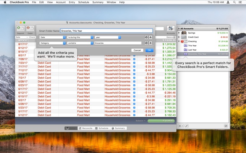Click the Debit toolbar icon
Screen dimensions: 246x153
click(x=30, y=28)
